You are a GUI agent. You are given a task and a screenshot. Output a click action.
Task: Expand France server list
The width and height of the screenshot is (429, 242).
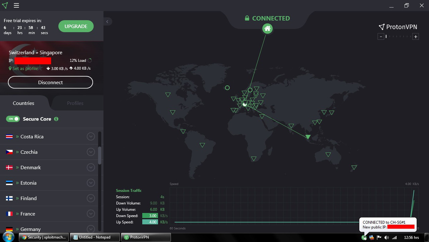tap(91, 214)
